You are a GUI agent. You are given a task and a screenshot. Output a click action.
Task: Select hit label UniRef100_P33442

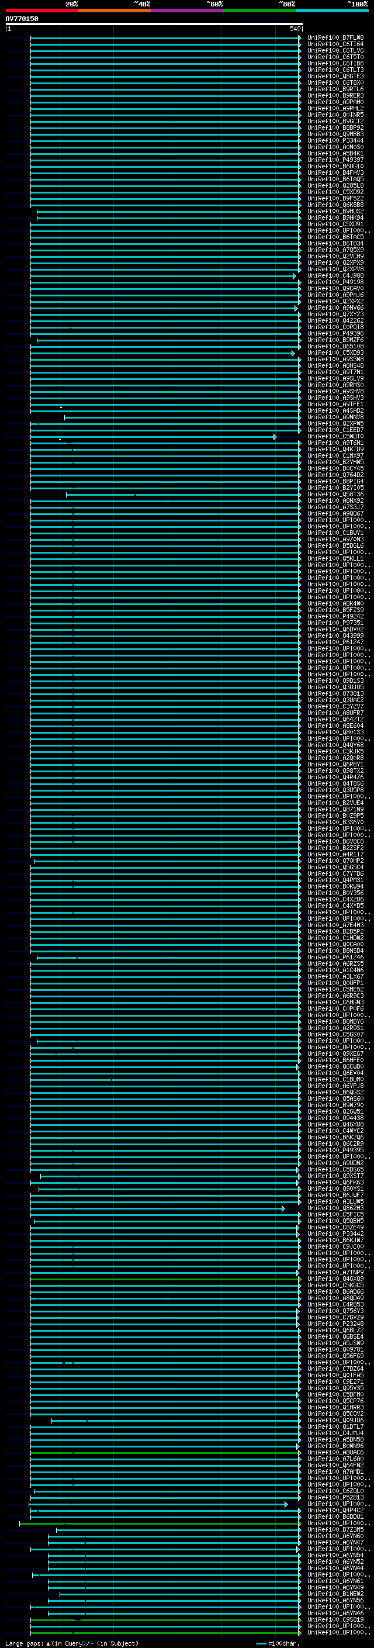(335, 1234)
